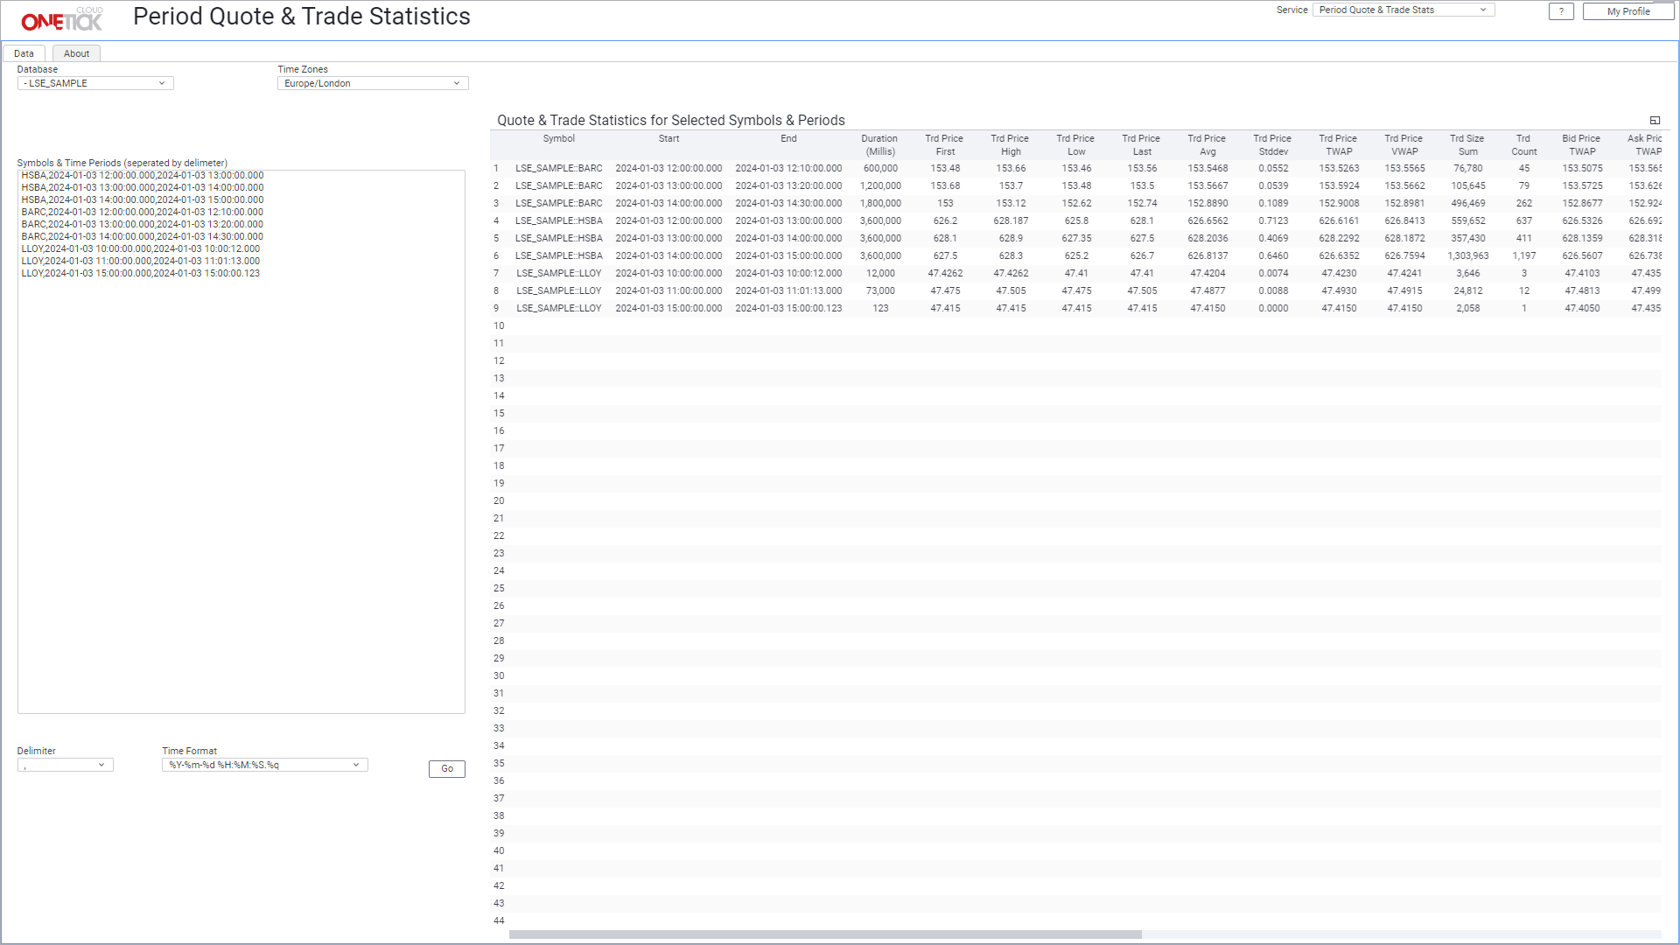The height and width of the screenshot is (945, 1680).
Task: Switch to the About tab
Action: coord(76,53)
